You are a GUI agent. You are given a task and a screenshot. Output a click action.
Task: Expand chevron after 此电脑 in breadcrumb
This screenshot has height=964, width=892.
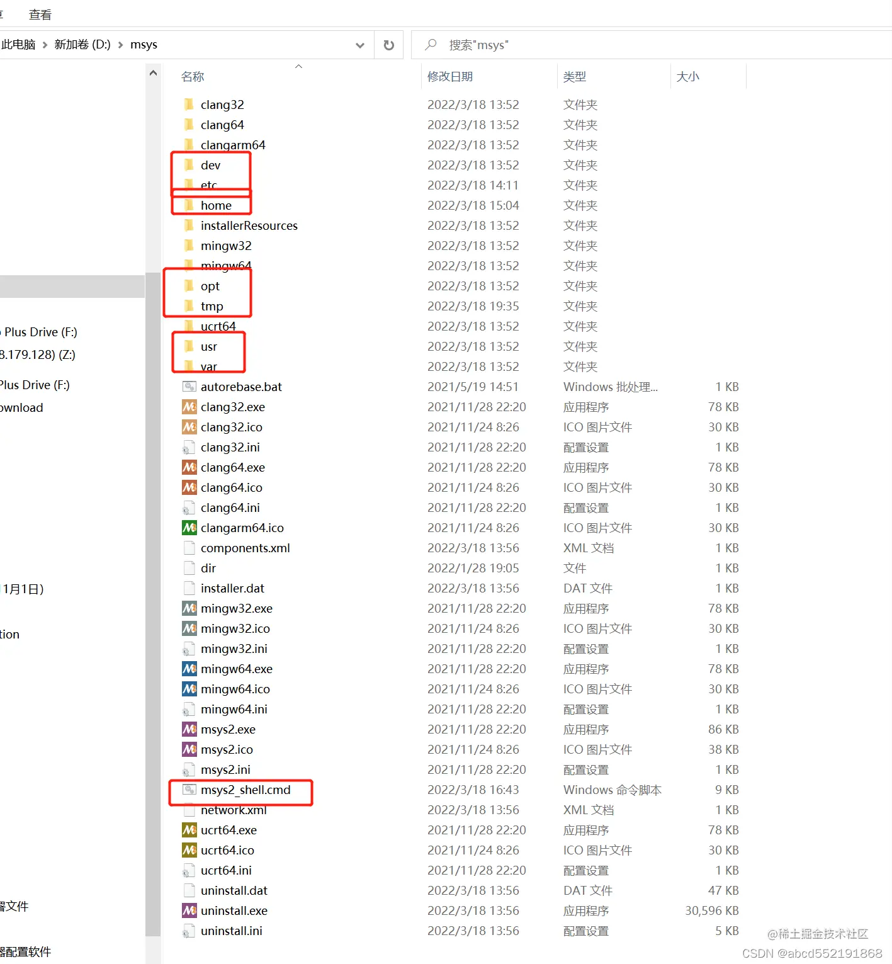[45, 45]
